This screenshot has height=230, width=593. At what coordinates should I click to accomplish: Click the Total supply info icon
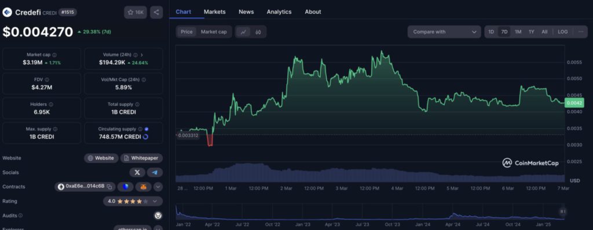pos(137,105)
